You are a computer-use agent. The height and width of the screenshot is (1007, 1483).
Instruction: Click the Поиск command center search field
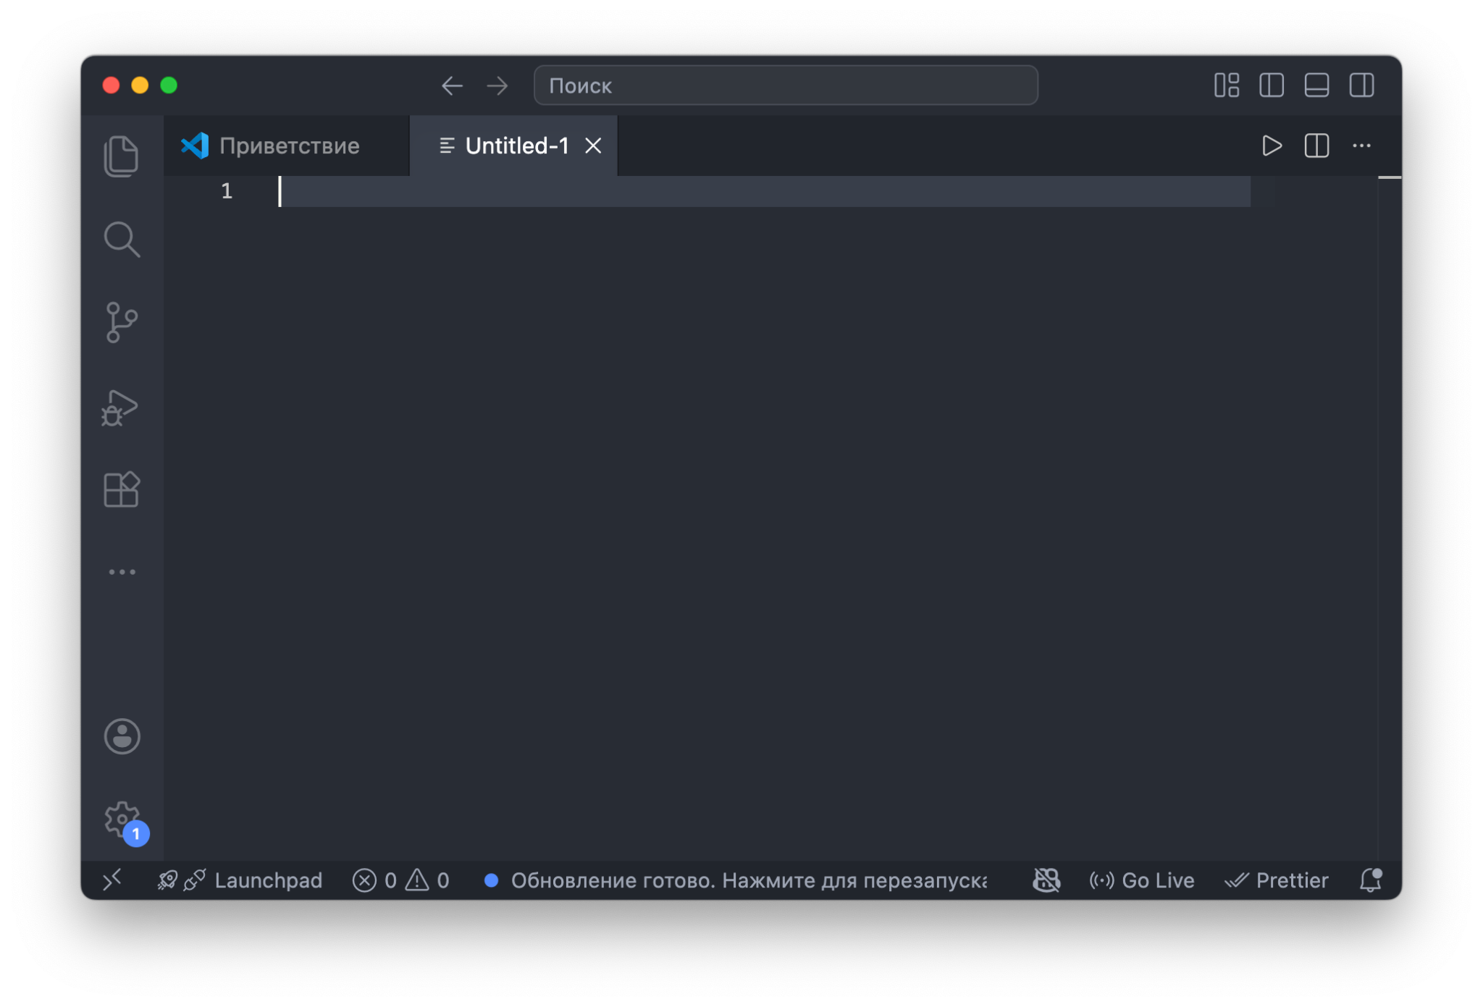point(784,85)
